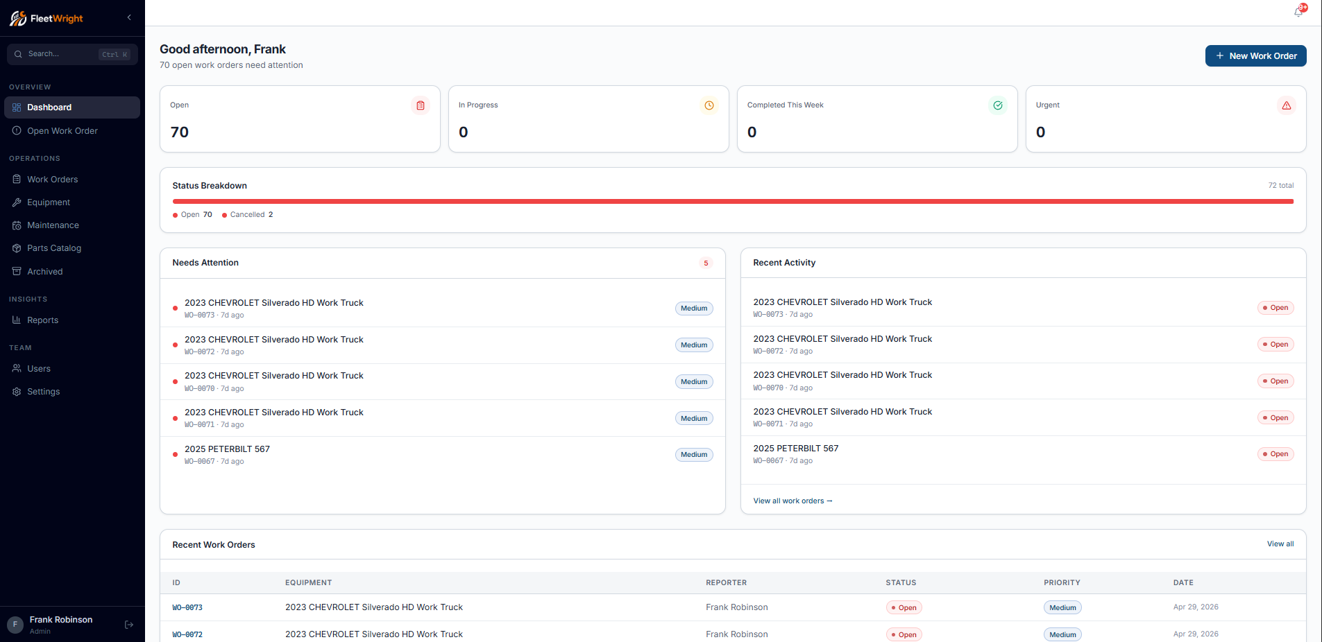Open WO-0072 in Needs Attention
Image resolution: width=1322 pixels, height=642 pixels.
pyautogui.click(x=443, y=345)
